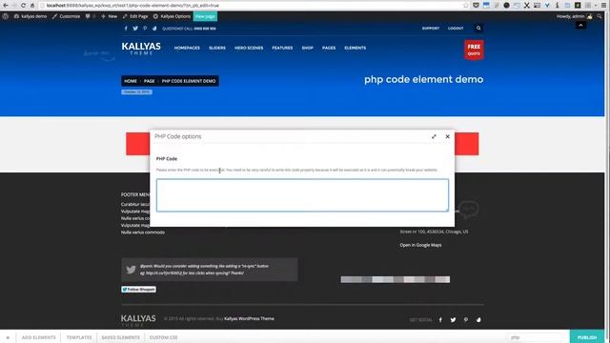The width and height of the screenshot is (610, 343).
Task: Click Kallyas WordPress Theme footer link
Action: [249, 318]
